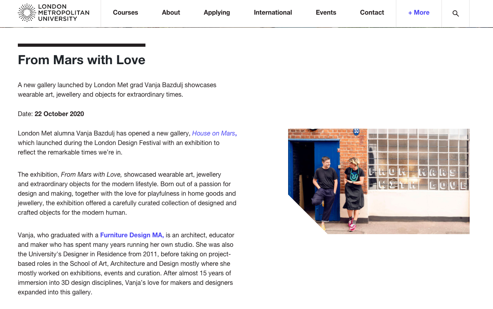Open the search magnifier icon
Viewport: 493px width, 309px height.
[x=455, y=13]
